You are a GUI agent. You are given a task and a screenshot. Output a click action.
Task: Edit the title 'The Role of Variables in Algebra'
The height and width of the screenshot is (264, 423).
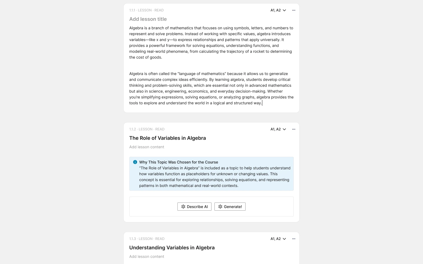[x=167, y=138]
